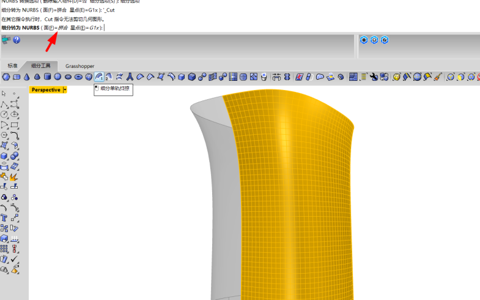Viewport: 480px width, 300px height.
Task: Open the Perspective viewport dropdown arrow
Action: [x=65, y=90]
